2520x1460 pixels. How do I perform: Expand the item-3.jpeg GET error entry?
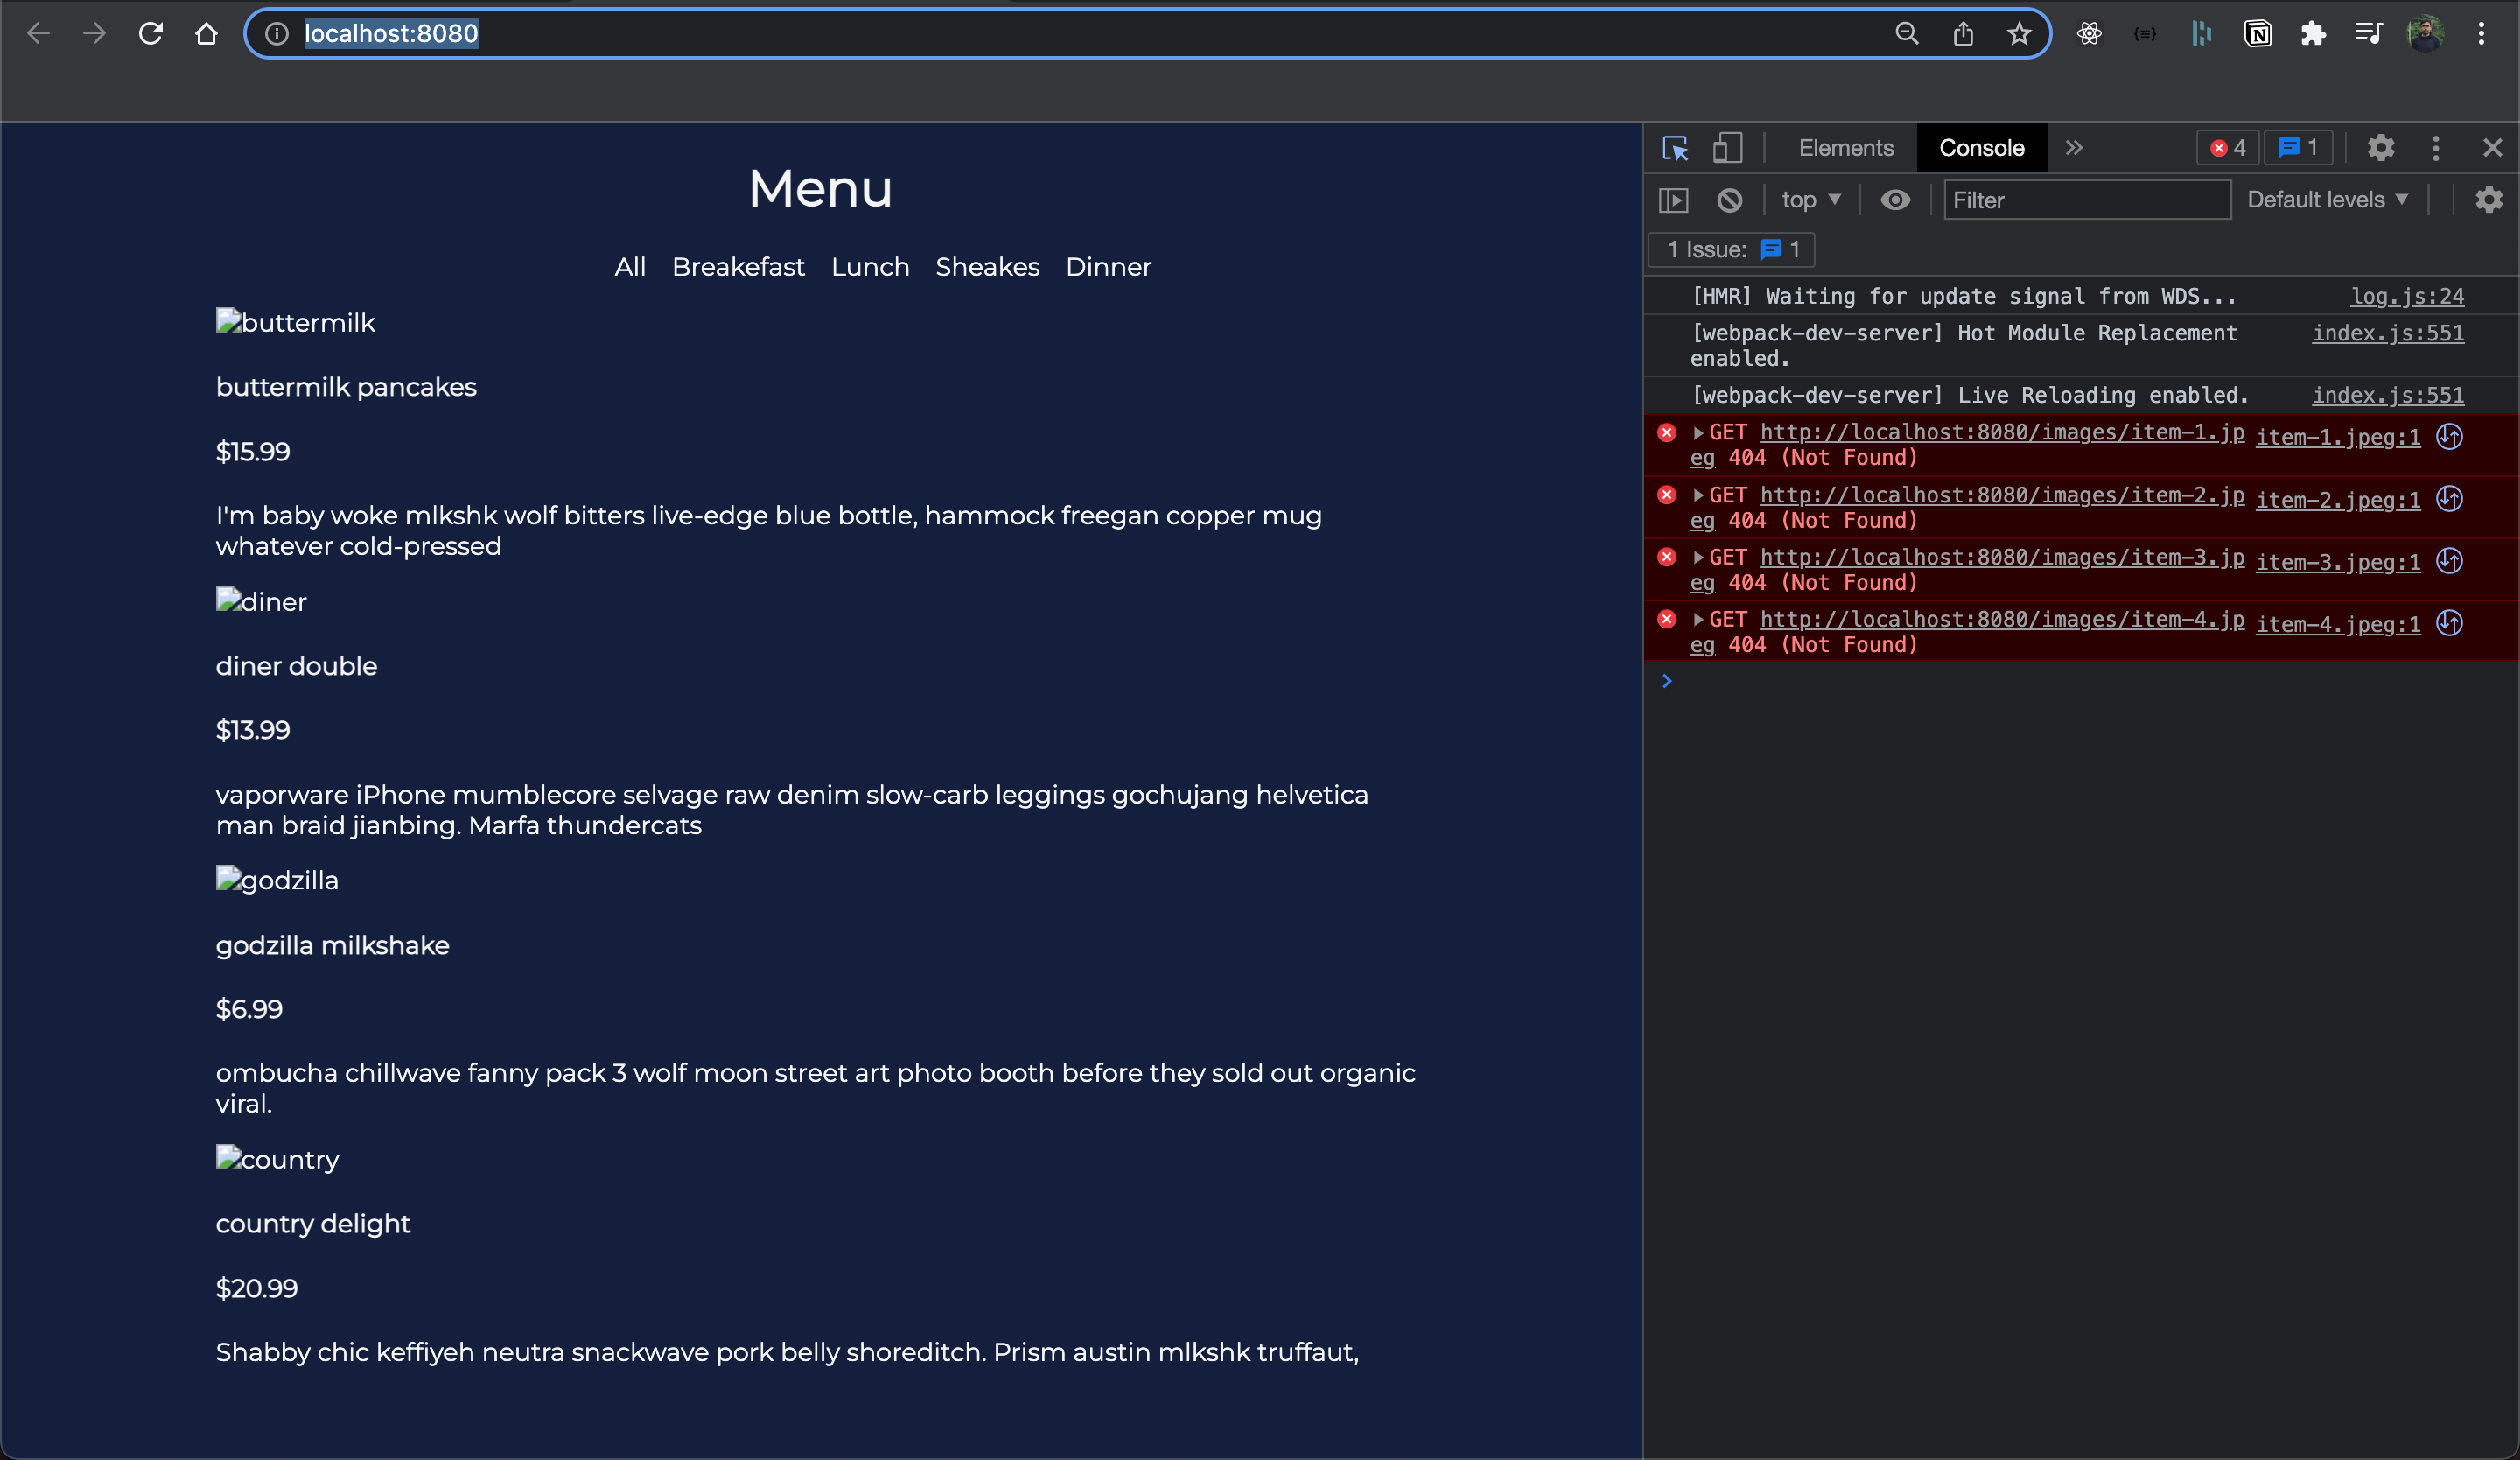point(1698,558)
